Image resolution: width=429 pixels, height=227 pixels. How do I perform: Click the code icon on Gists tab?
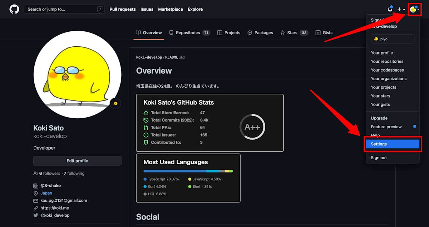click(x=318, y=33)
